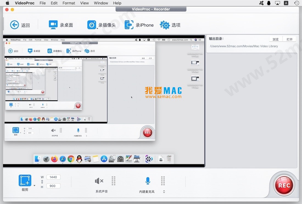The image size is (302, 204).
Task: Click the Launchpad rocket in the previewed Dock
Action: [46, 159]
